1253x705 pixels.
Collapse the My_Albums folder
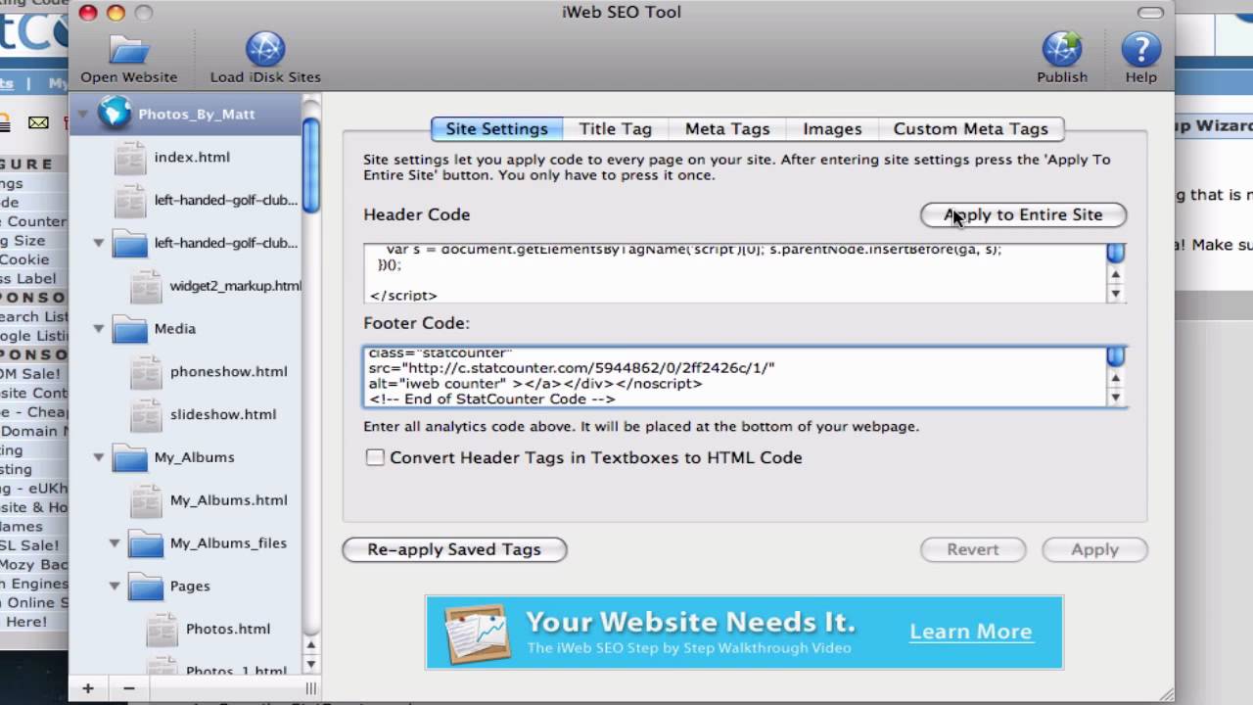[x=99, y=457]
